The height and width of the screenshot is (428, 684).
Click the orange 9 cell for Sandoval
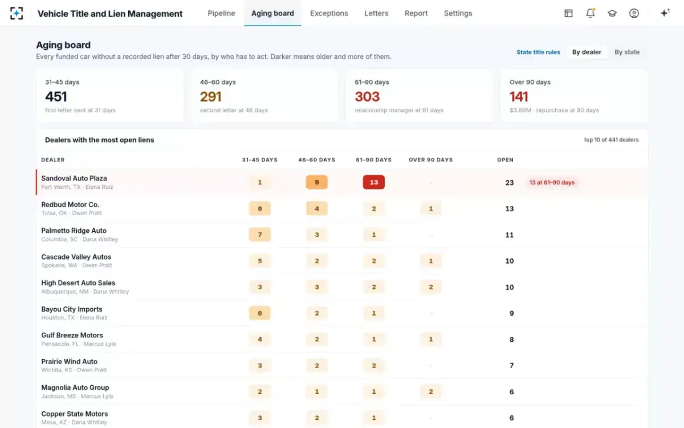coord(317,183)
